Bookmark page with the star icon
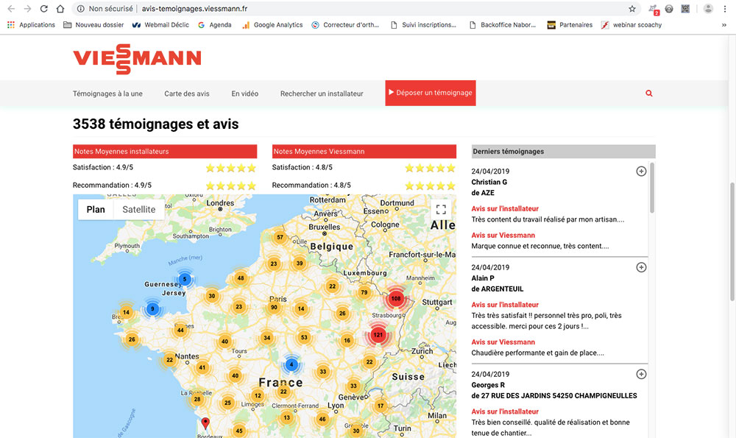Screen dimensions: 736x438 click(632, 8)
